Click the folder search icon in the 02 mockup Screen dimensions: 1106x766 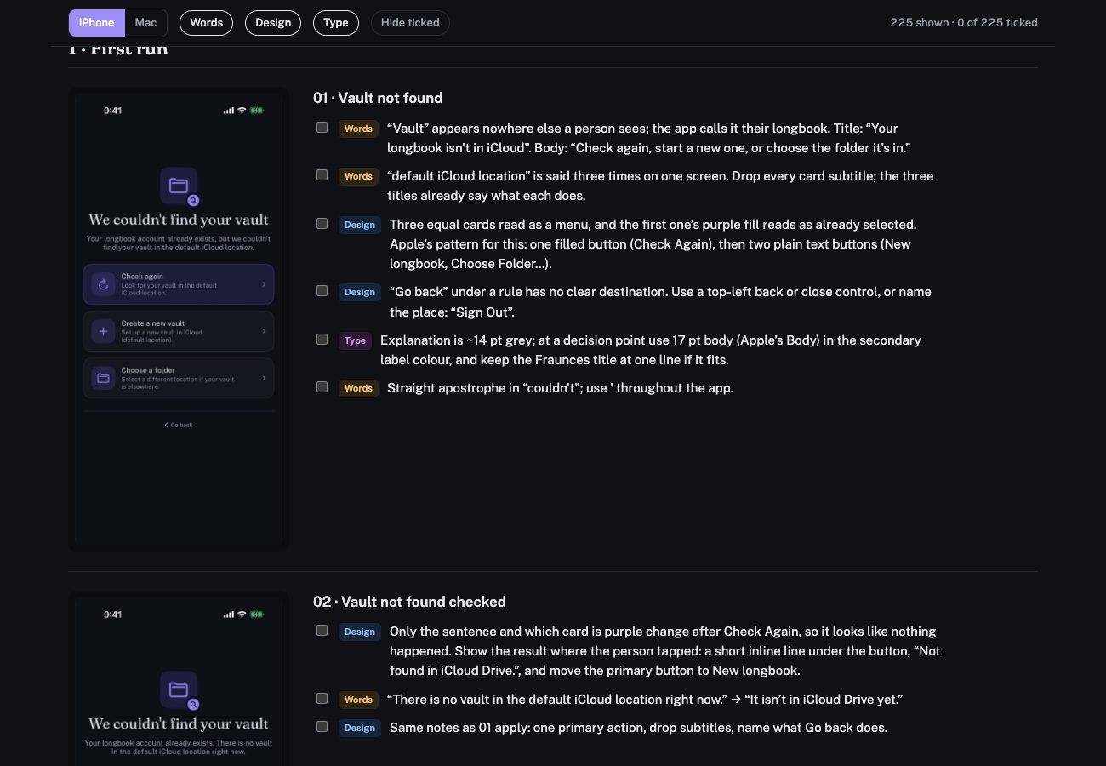pyautogui.click(x=179, y=690)
